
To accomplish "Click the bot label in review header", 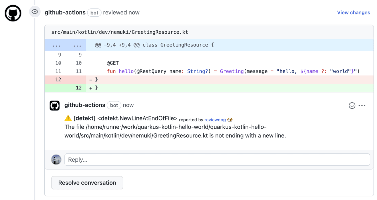I will [94, 13].
